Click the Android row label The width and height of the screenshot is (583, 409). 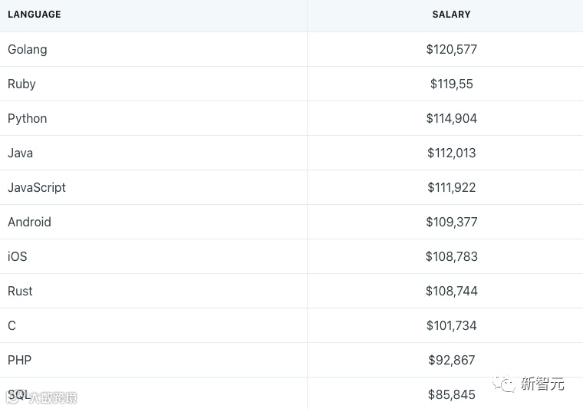click(29, 222)
